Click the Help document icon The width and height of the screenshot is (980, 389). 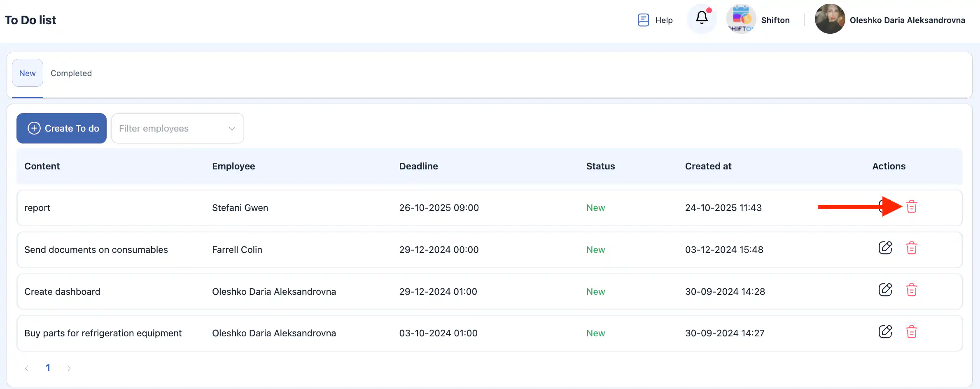[x=643, y=20]
